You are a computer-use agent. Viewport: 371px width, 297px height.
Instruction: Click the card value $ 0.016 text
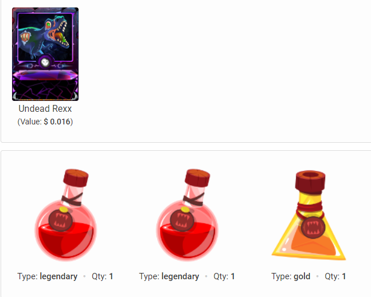click(x=45, y=122)
